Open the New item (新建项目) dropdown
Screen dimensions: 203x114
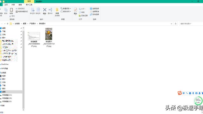(x=66, y=9)
